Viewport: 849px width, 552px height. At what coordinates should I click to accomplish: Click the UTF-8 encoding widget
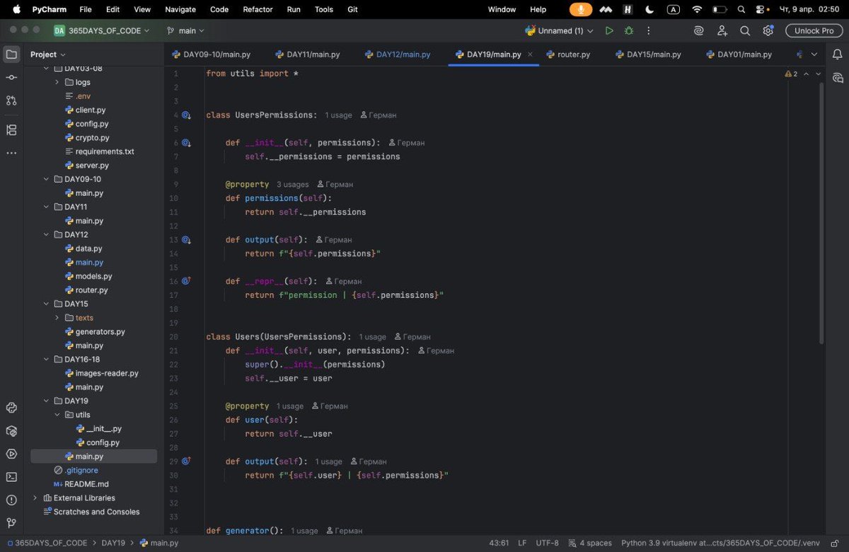(547, 543)
